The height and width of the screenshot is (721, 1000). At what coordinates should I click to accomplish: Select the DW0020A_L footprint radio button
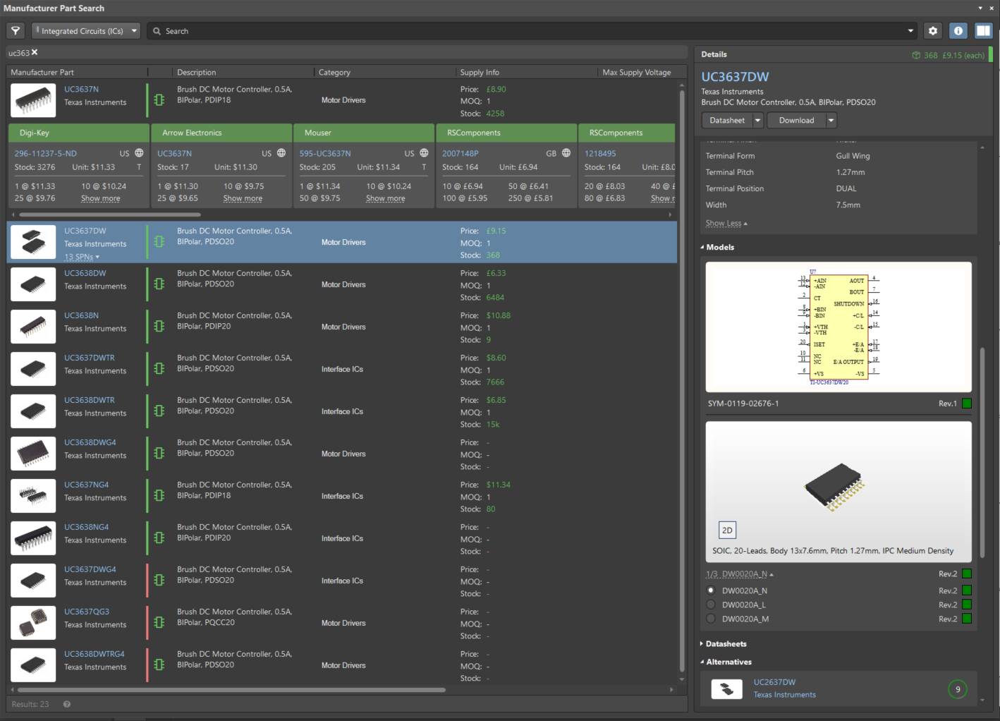711,605
